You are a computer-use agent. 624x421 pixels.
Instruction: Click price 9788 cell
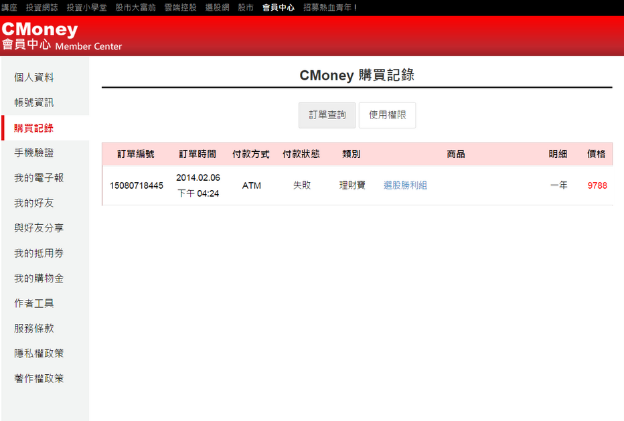(597, 185)
